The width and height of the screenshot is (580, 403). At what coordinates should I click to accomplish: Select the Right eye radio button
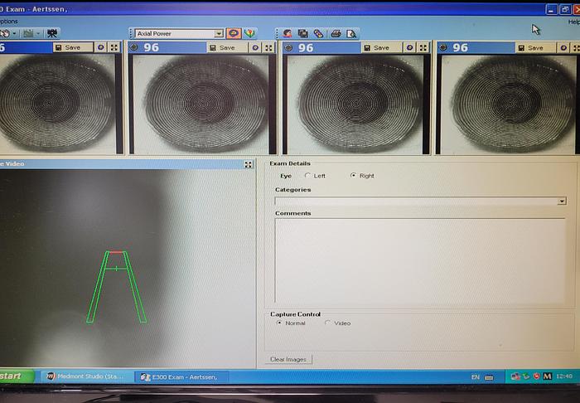[354, 176]
